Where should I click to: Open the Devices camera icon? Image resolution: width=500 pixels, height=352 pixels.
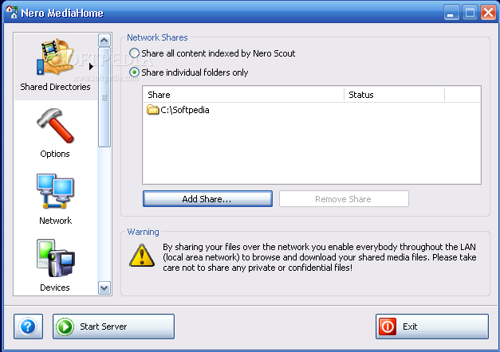click(56, 258)
